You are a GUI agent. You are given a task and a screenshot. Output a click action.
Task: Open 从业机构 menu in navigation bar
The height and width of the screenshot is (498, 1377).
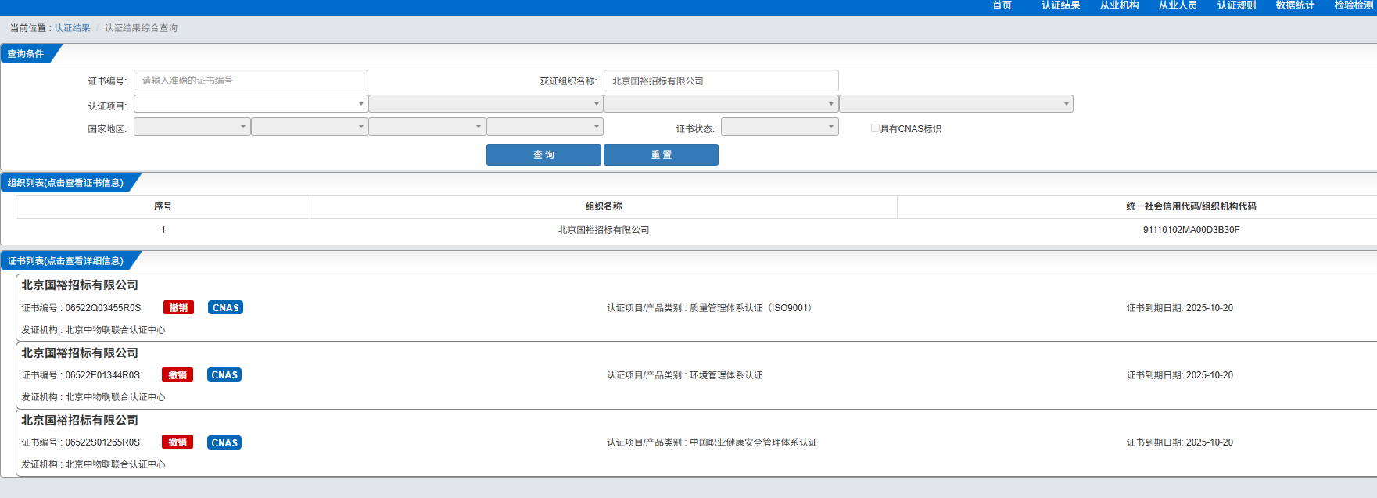pos(1119,5)
